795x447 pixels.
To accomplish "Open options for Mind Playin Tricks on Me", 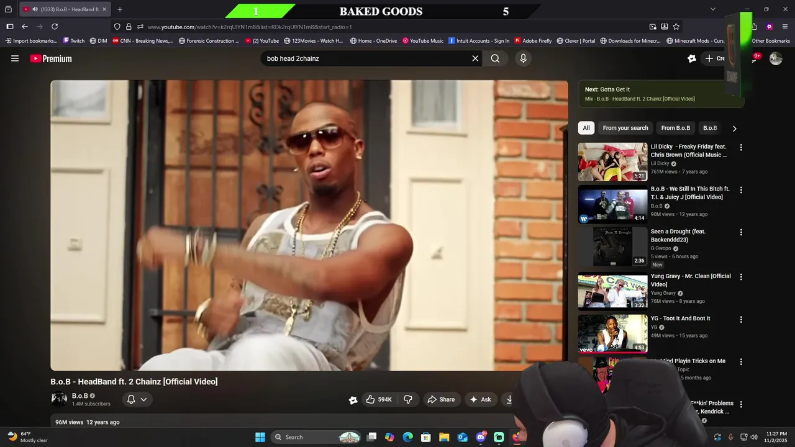I will click(740, 361).
